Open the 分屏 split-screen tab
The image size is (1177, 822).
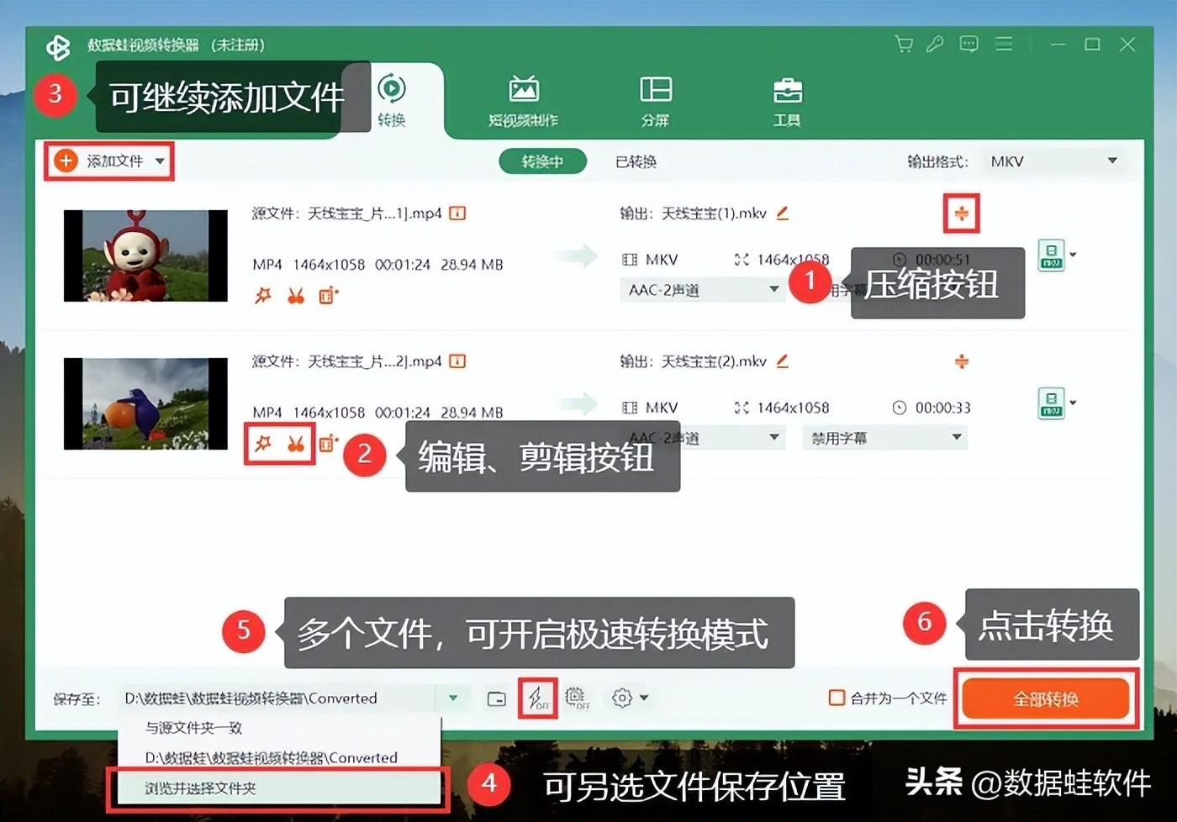(x=655, y=101)
